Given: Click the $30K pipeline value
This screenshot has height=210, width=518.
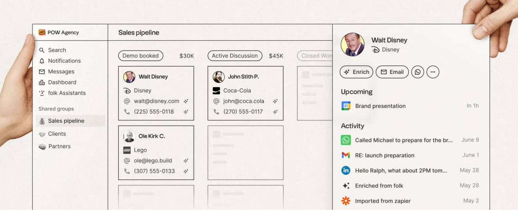Looking at the screenshot, I should [187, 56].
